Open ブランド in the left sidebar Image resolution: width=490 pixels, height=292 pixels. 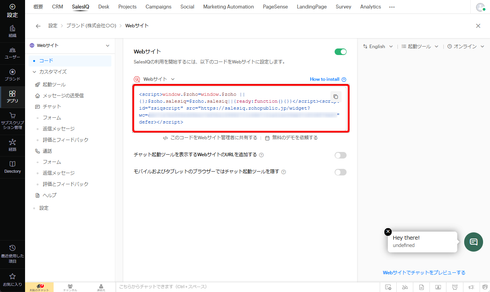tap(12, 75)
